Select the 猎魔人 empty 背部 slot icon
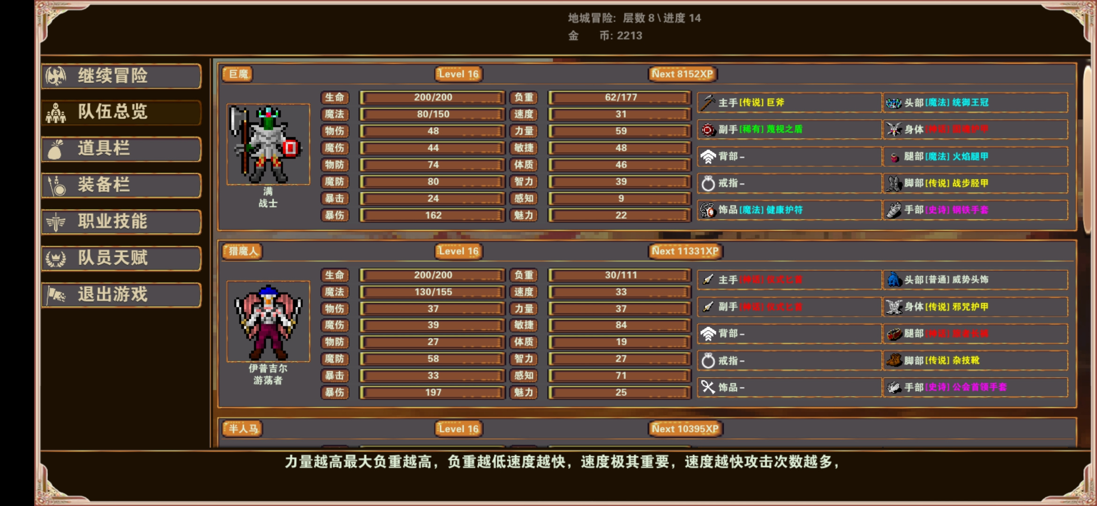The image size is (1097, 506). tap(708, 334)
